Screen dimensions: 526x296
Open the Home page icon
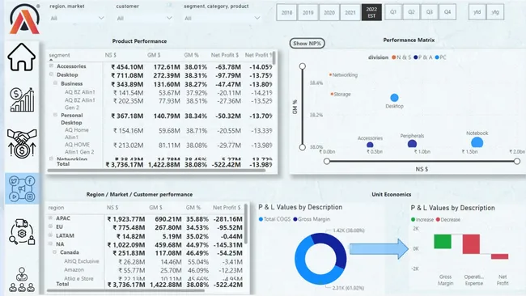coord(22,57)
